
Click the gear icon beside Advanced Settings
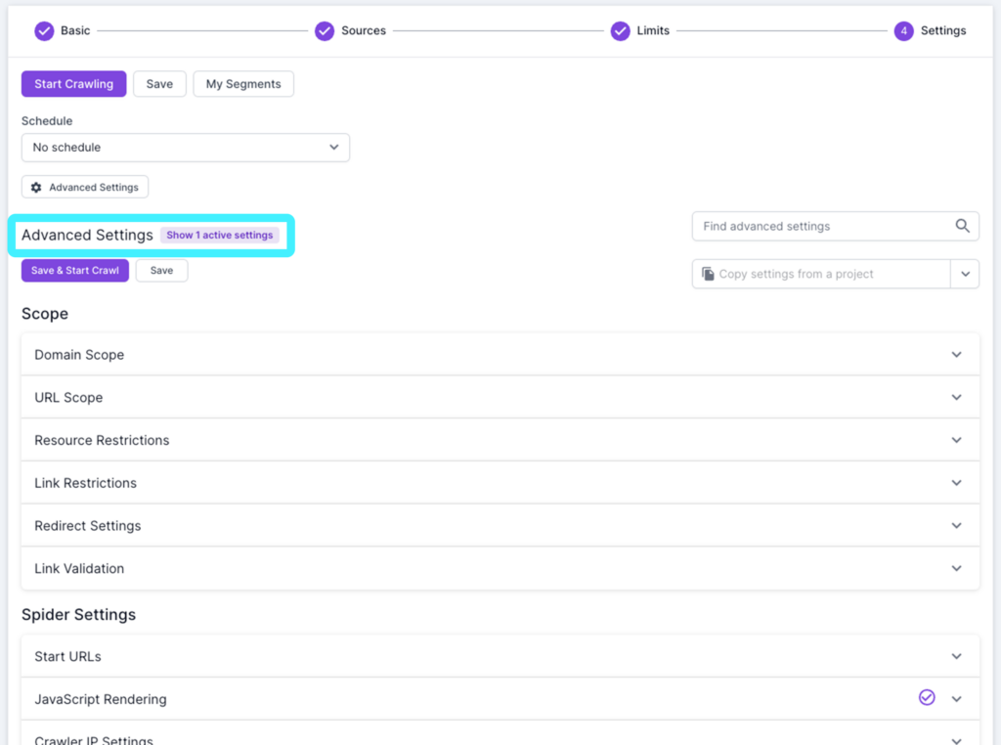(36, 187)
